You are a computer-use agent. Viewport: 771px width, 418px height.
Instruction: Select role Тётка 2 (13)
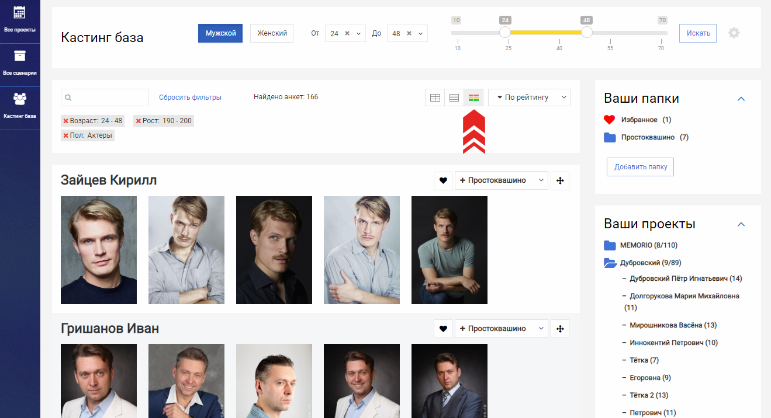648,395
